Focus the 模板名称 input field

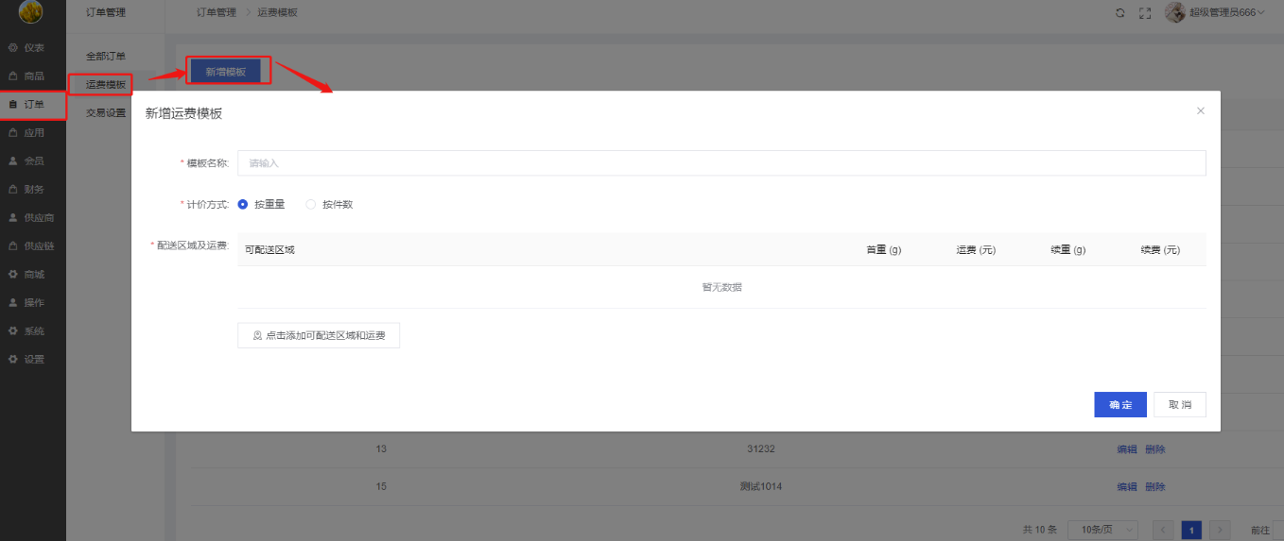[x=720, y=163]
